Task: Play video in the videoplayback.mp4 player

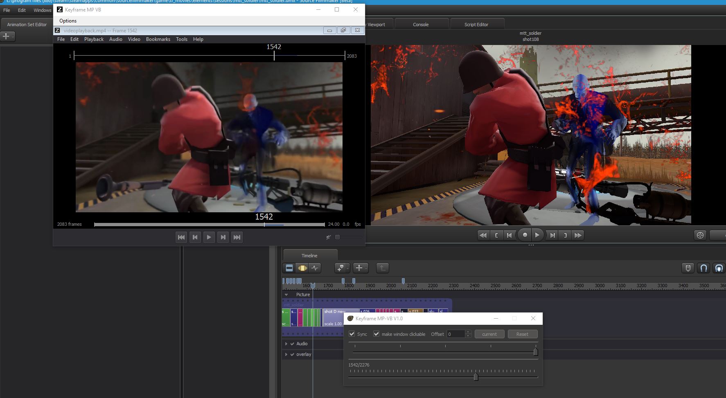Action: point(209,237)
